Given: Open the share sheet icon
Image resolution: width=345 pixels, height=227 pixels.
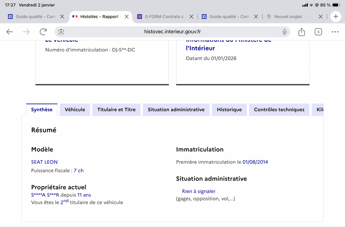Looking at the screenshot, I should [301, 32].
